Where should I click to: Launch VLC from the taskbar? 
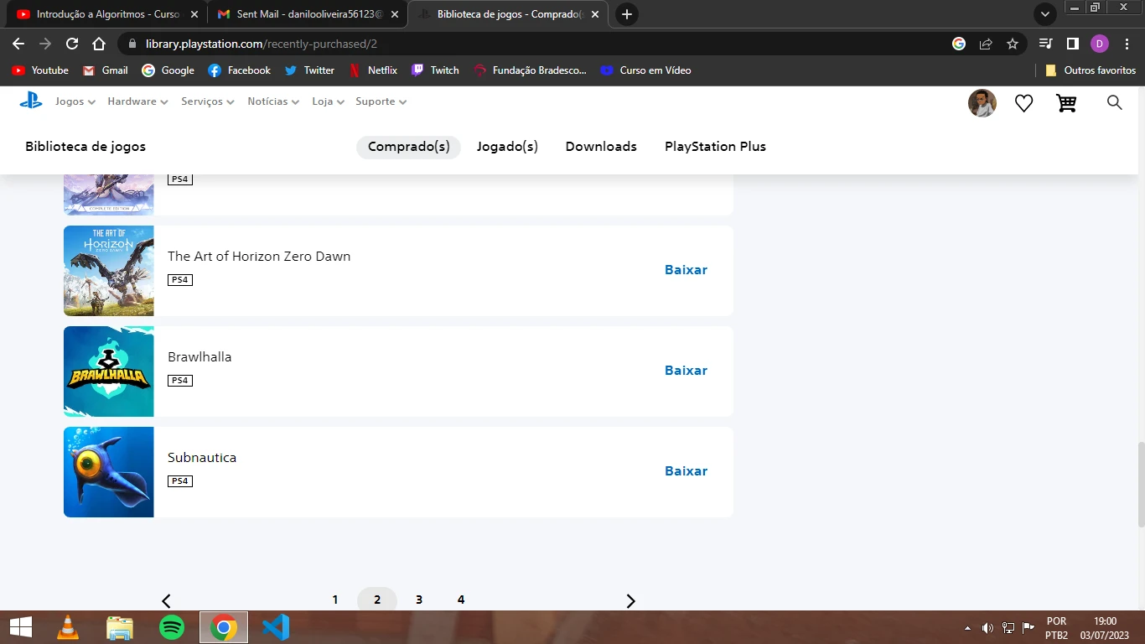point(68,627)
